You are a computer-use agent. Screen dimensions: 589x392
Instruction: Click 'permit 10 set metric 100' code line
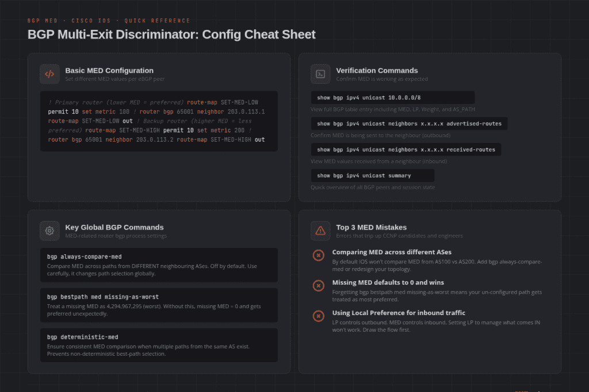pyautogui.click(x=89, y=112)
